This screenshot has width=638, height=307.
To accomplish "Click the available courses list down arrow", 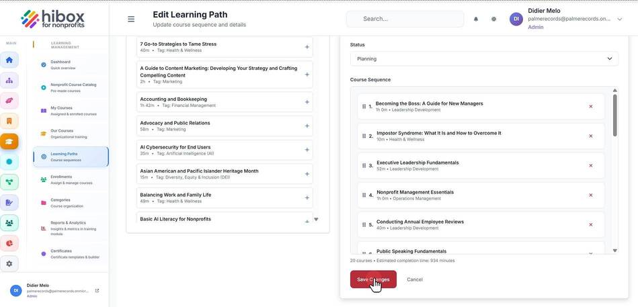I will pyautogui.click(x=316, y=220).
